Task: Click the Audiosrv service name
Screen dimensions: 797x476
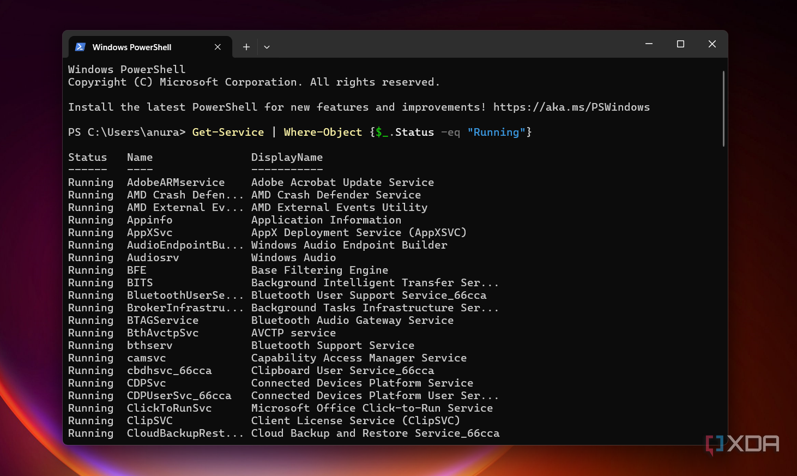Action: point(153,257)
